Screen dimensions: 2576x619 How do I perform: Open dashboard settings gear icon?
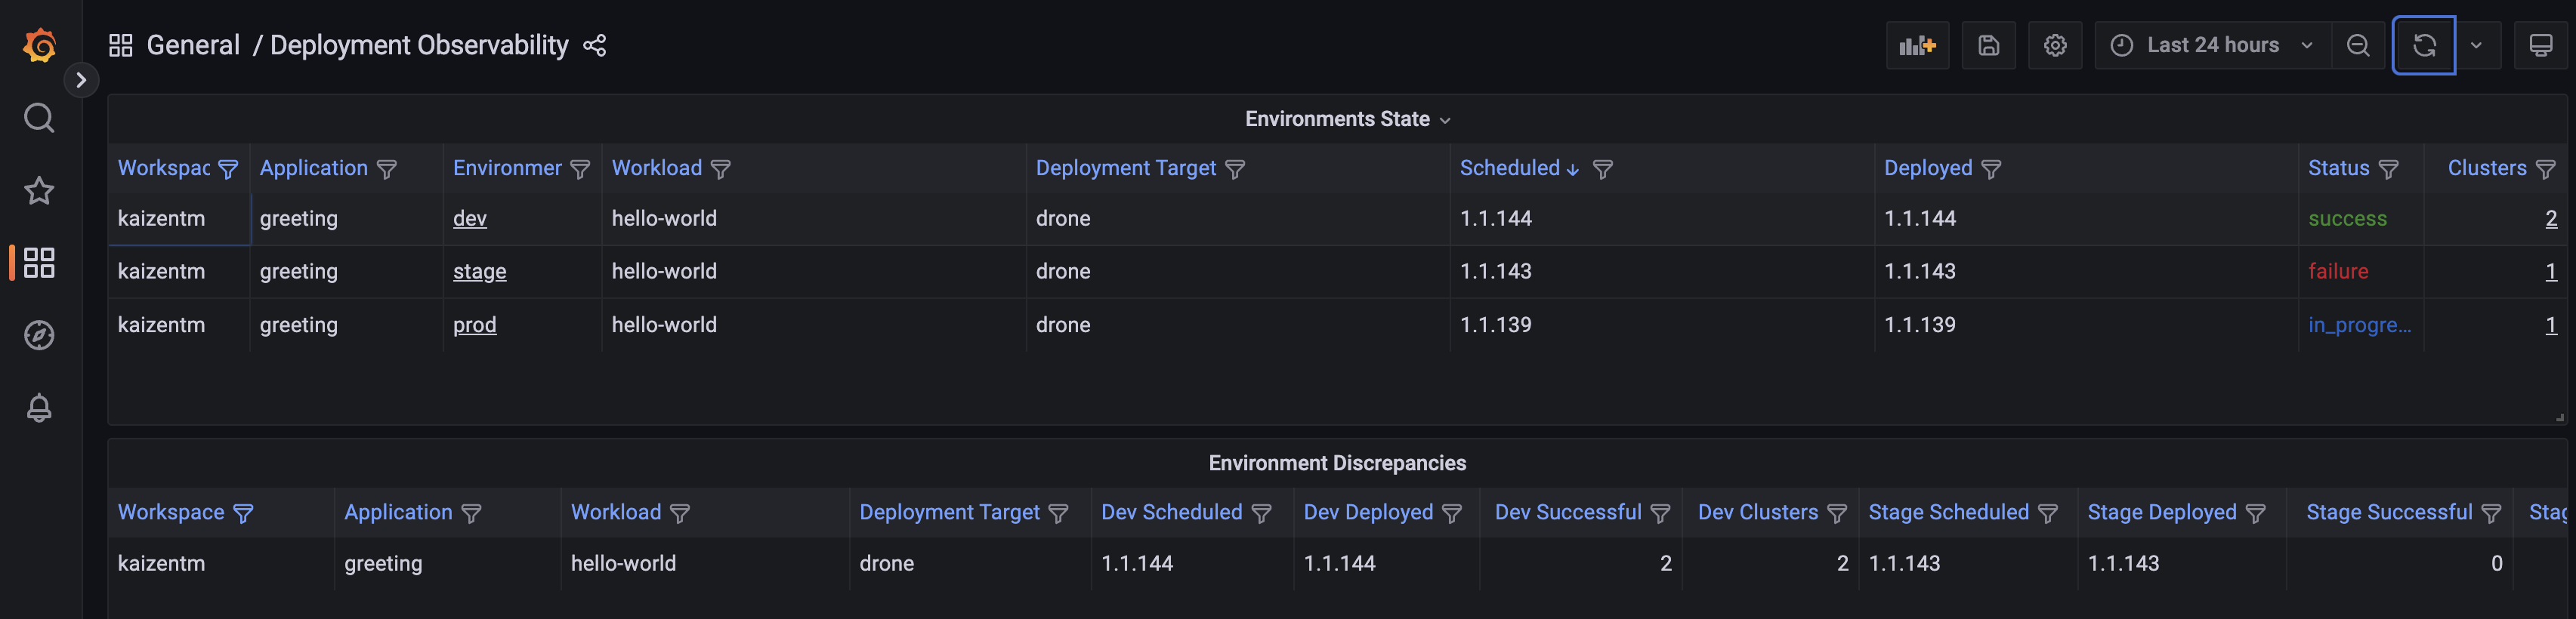2055,45
